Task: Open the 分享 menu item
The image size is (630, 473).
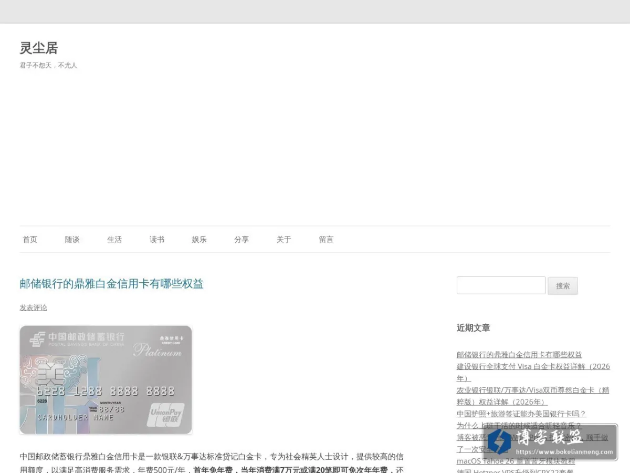Action: 241,239
